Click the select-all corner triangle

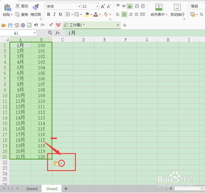click(7, 40)
